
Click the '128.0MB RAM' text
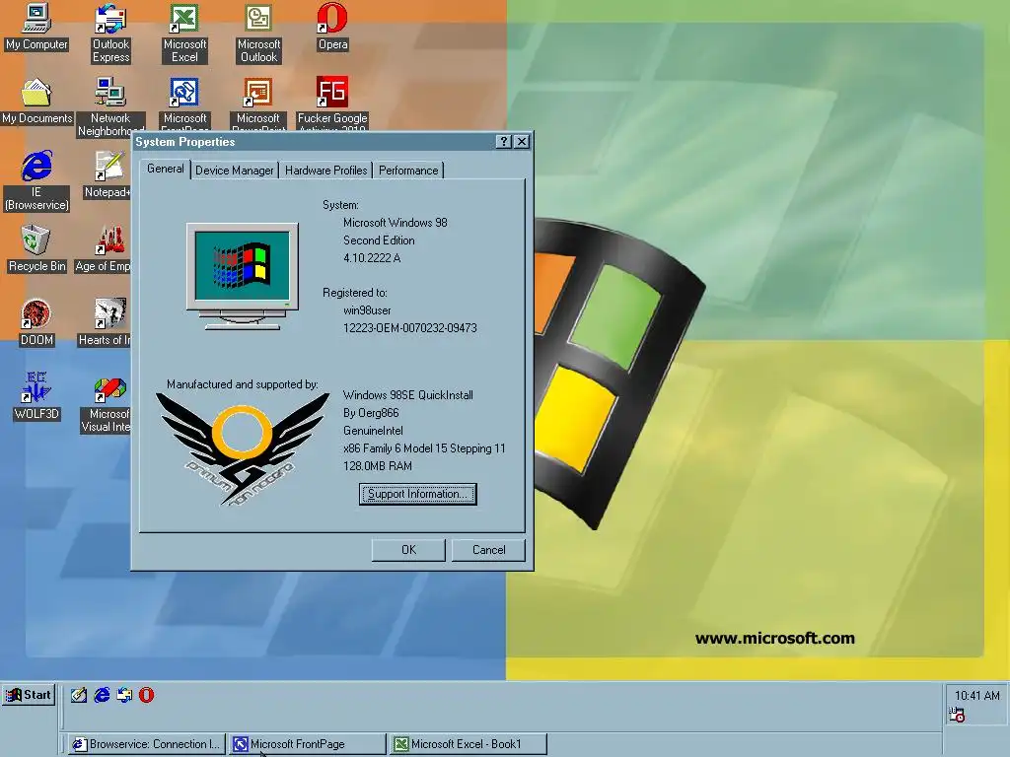click(378, 466)
